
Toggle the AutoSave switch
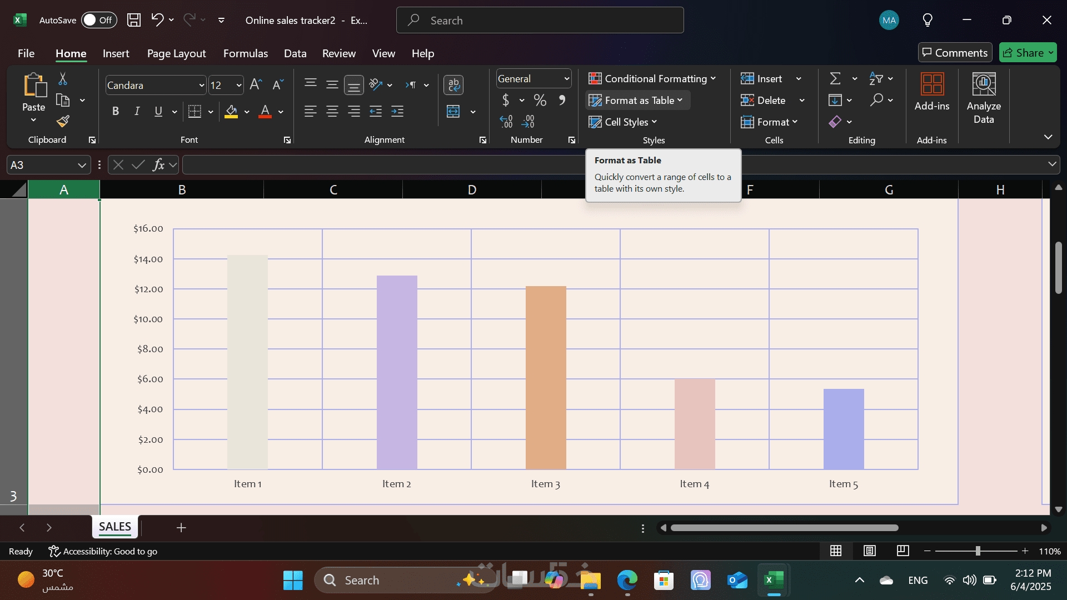pos(99,21)
